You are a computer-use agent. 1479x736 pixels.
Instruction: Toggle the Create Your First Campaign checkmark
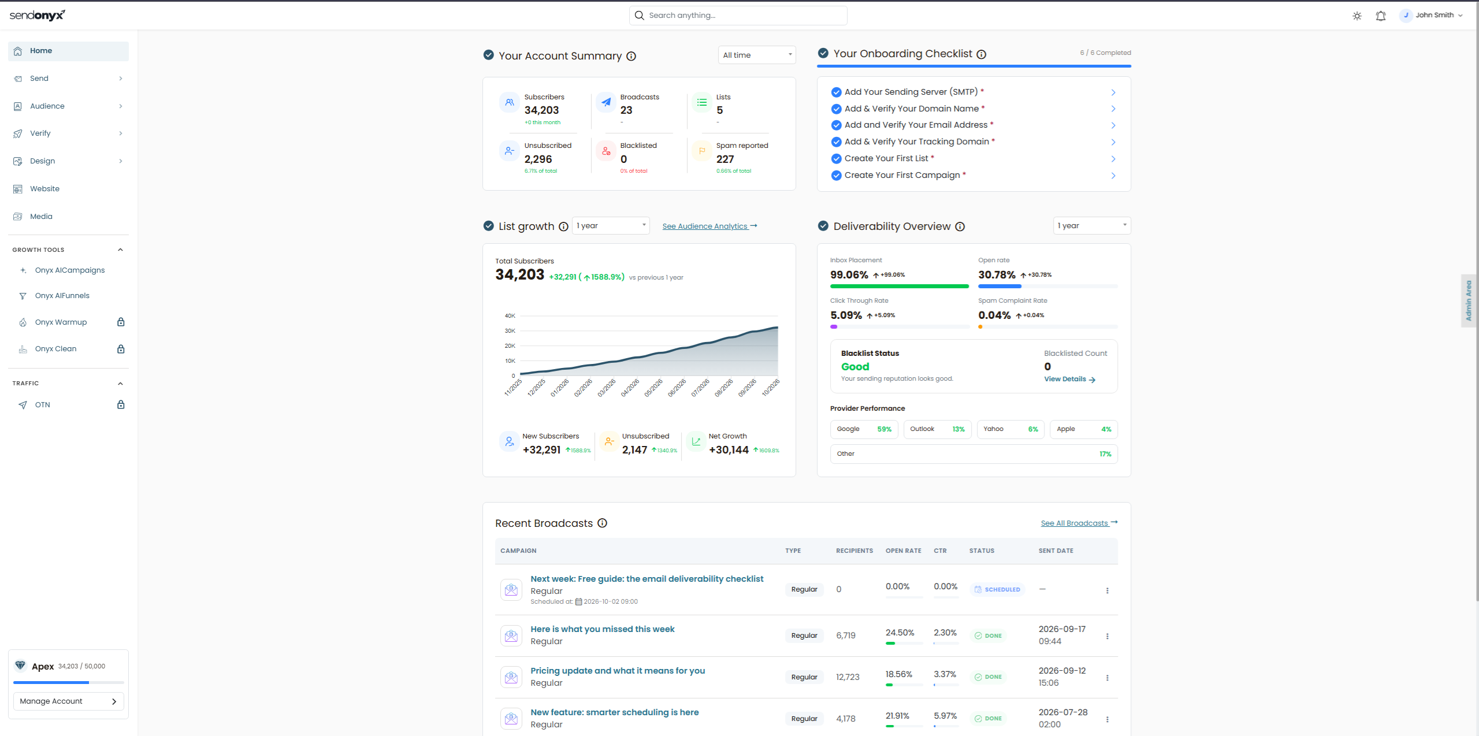point(836,176)
